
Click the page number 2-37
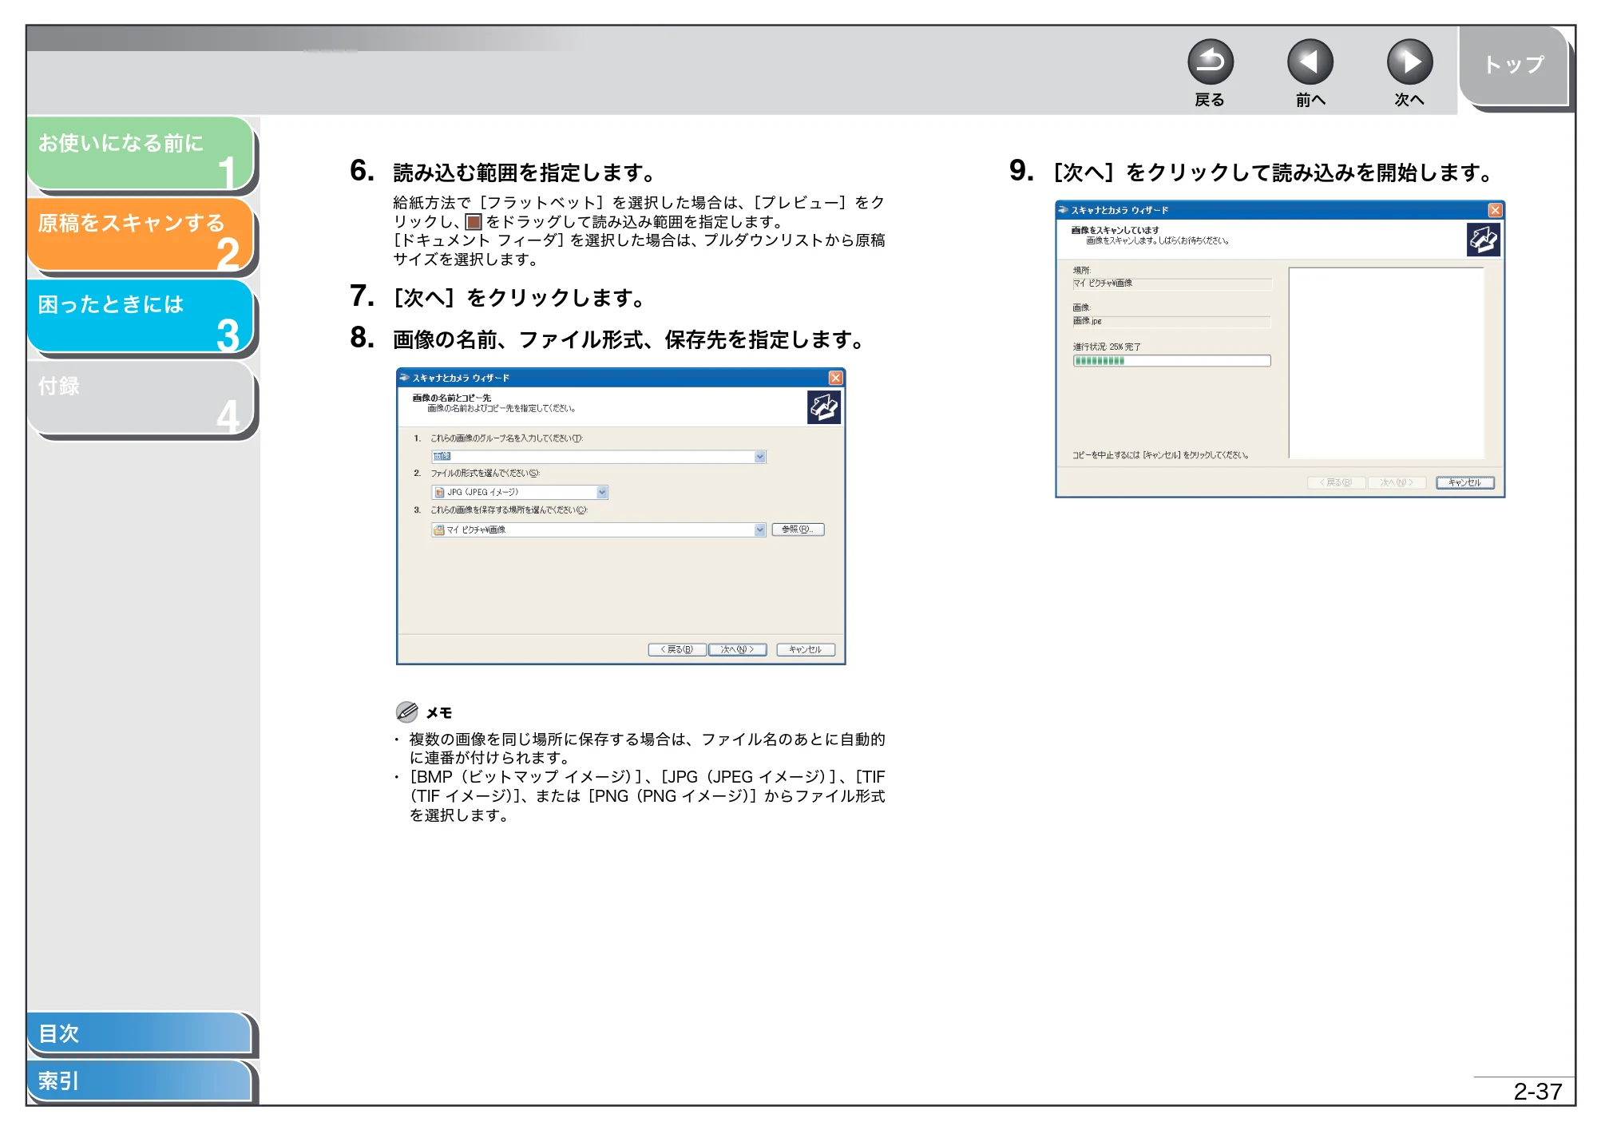click(x=1537, y=1091)
